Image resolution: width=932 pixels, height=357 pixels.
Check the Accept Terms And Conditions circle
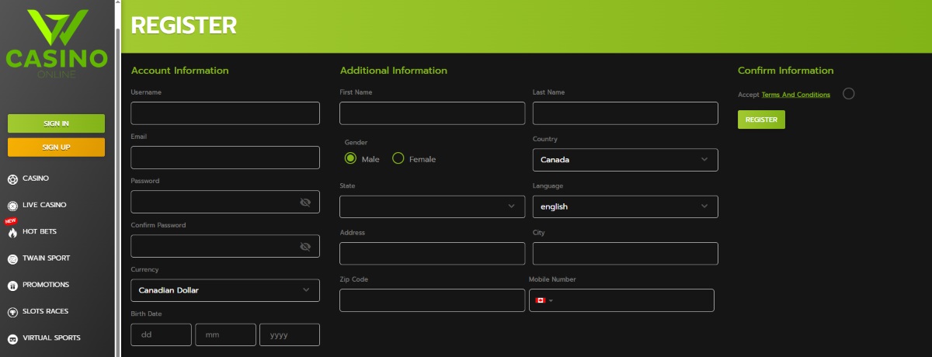pos(848,94)
